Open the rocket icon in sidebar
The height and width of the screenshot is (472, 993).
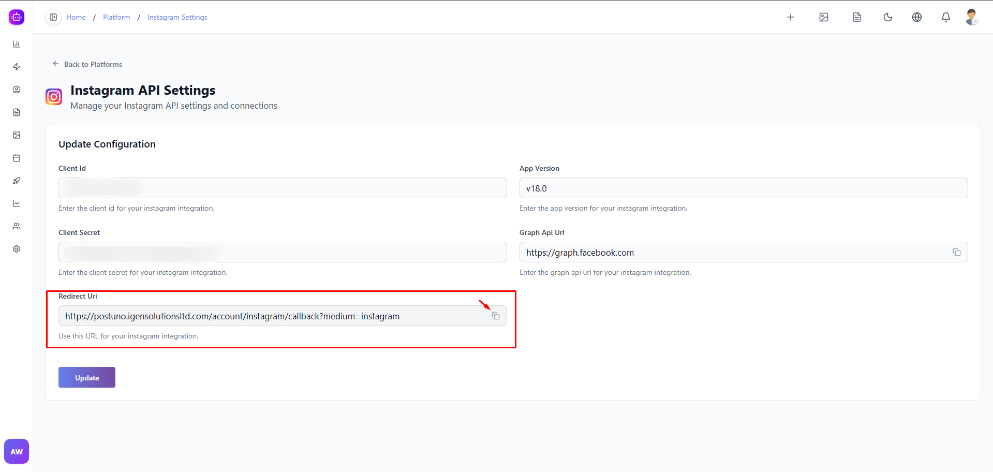[x=17, y=181]
